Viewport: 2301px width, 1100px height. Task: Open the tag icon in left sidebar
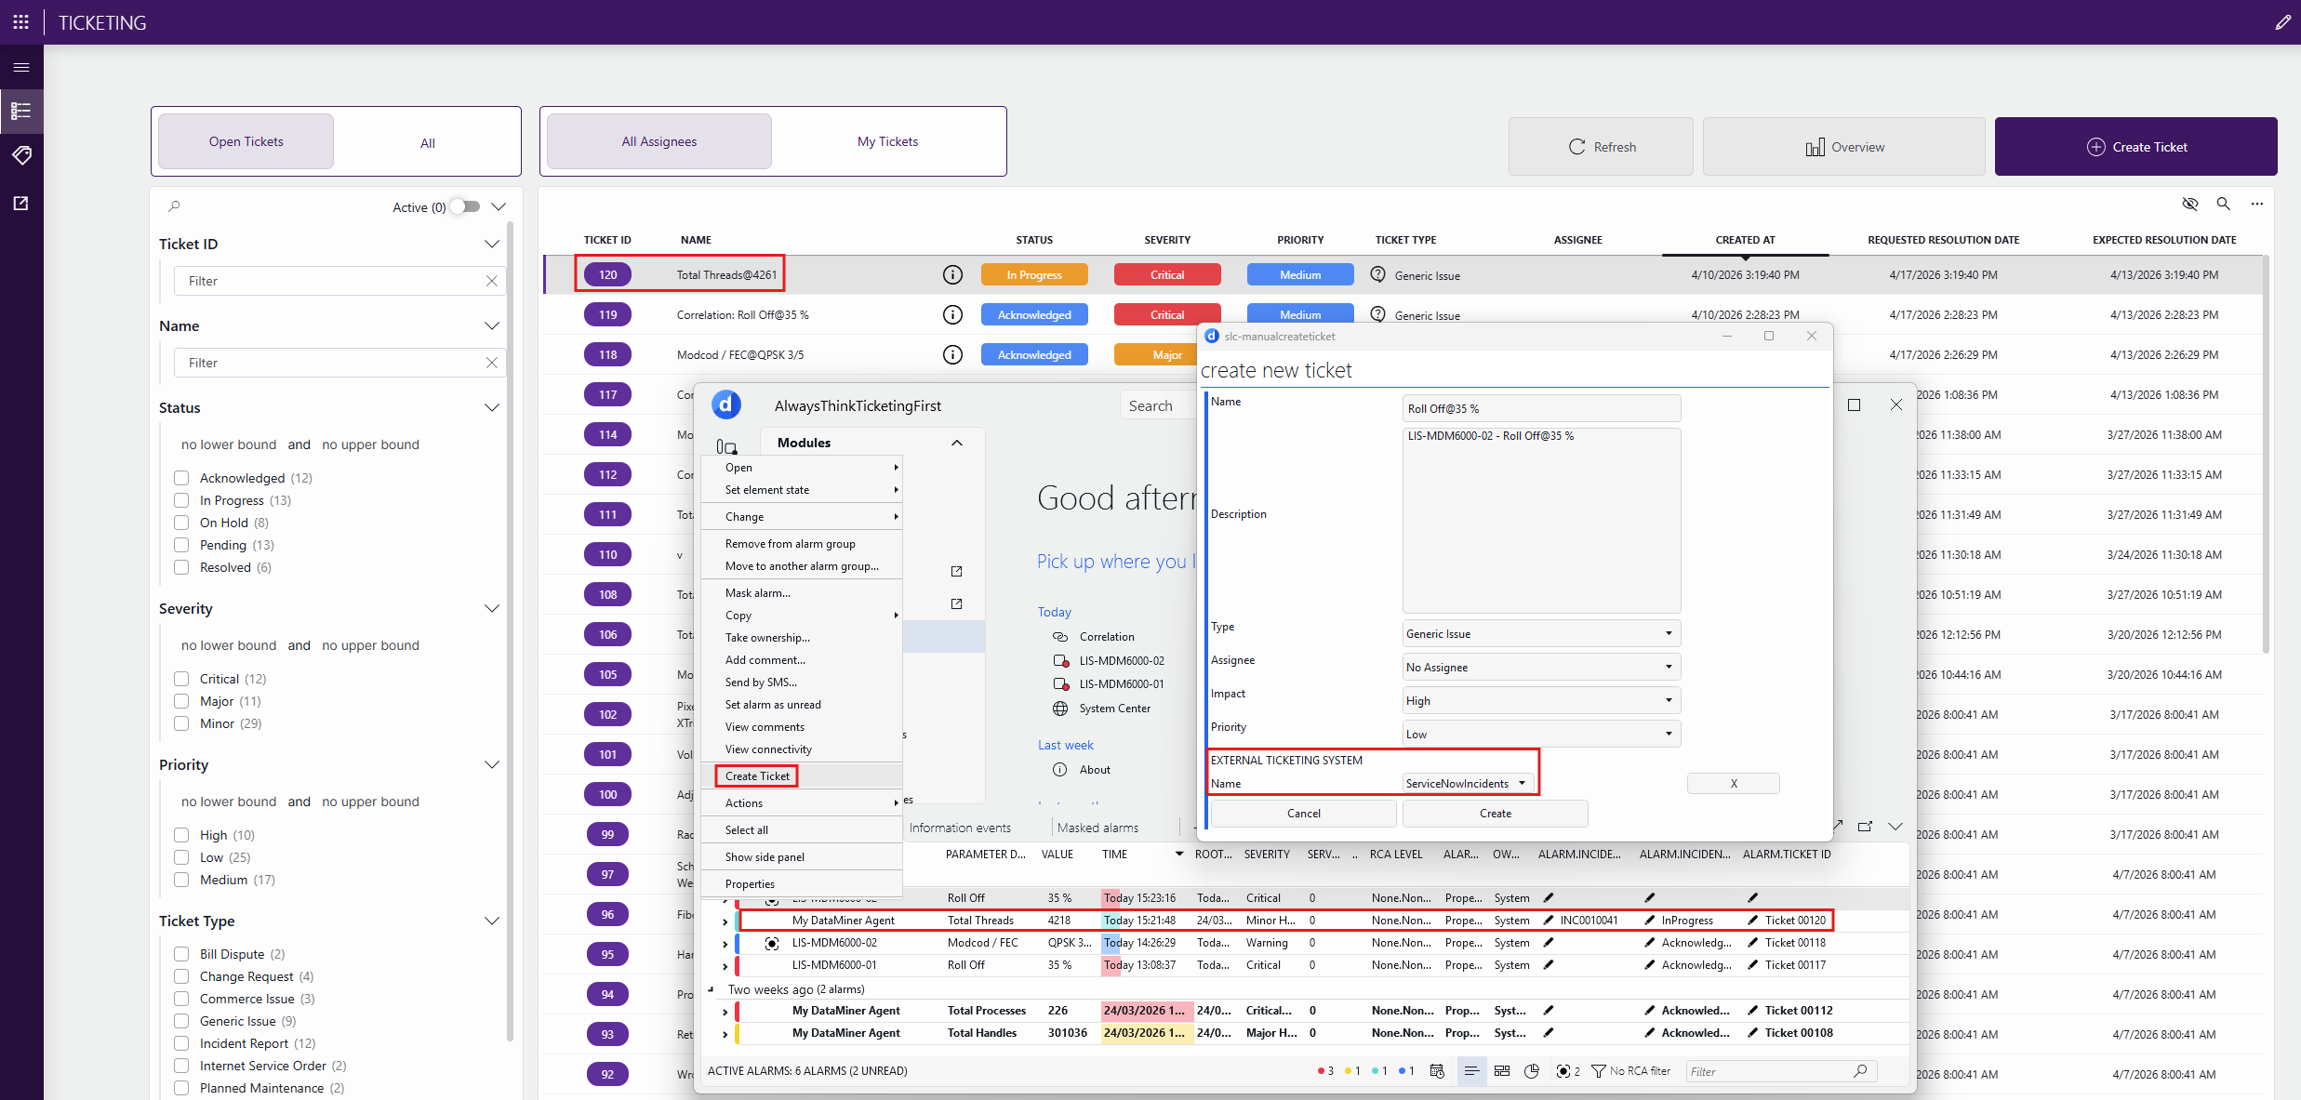tap(21, 155)
